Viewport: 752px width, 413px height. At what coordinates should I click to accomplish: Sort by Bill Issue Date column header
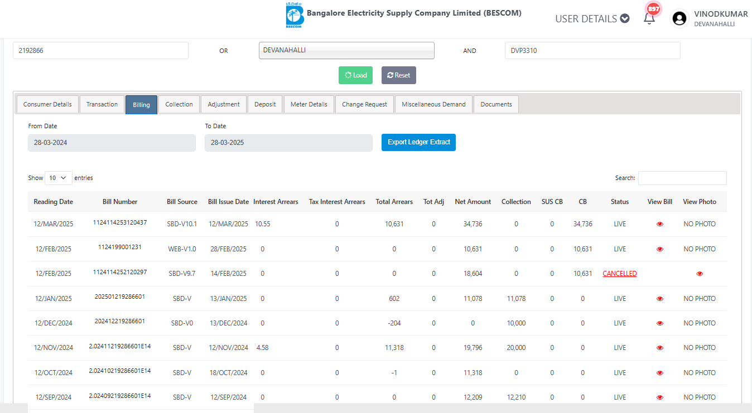(x=228, y=202)
